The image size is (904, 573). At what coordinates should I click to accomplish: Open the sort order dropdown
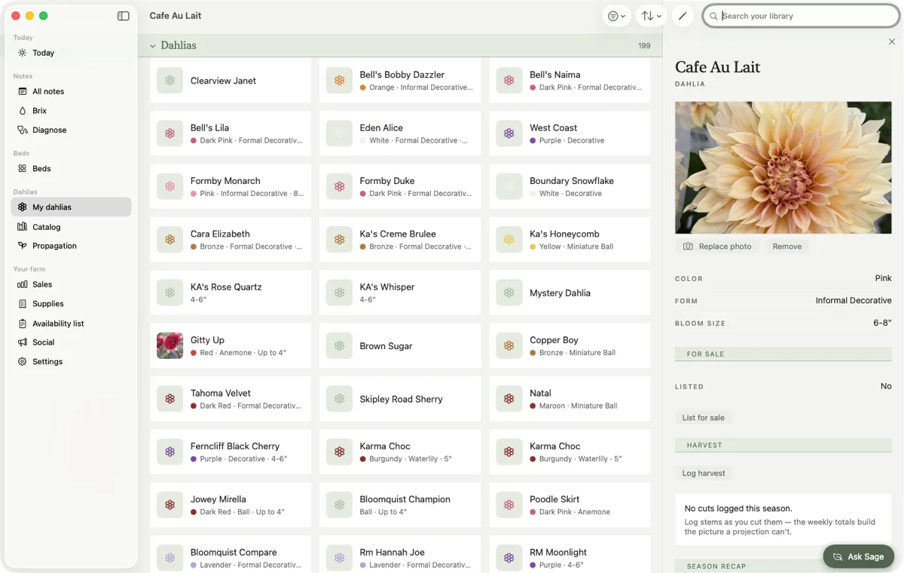pos(651,16)
